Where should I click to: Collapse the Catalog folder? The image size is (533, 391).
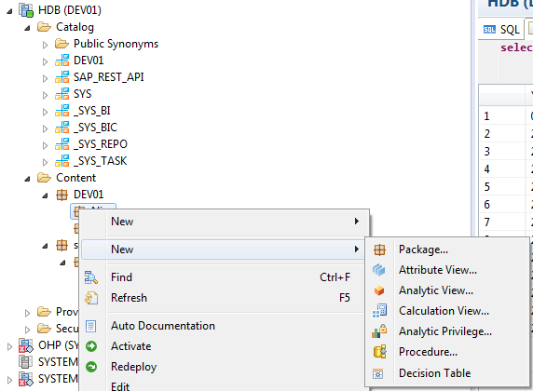pos(28,28)
